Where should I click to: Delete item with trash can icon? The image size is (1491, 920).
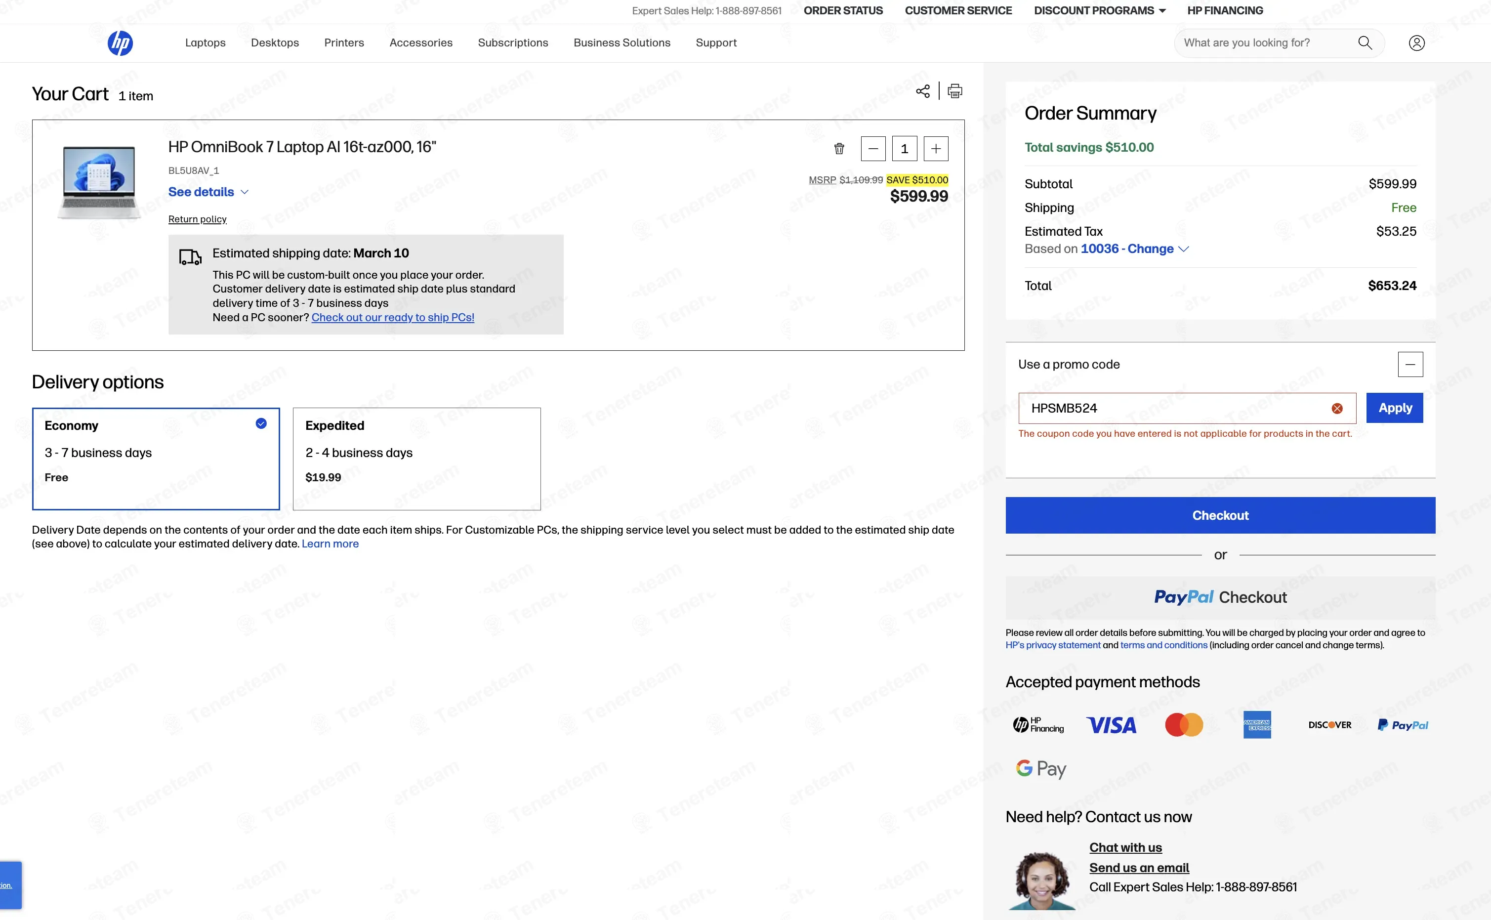point(839,148)
